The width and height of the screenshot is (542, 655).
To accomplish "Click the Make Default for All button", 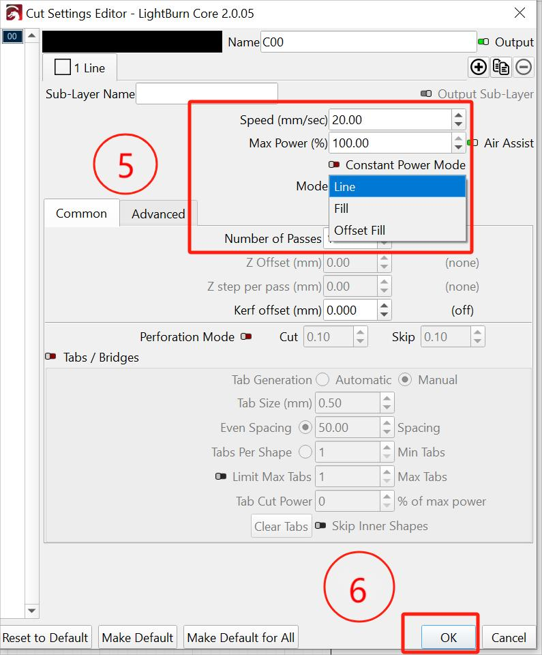I will coord(241,637).
